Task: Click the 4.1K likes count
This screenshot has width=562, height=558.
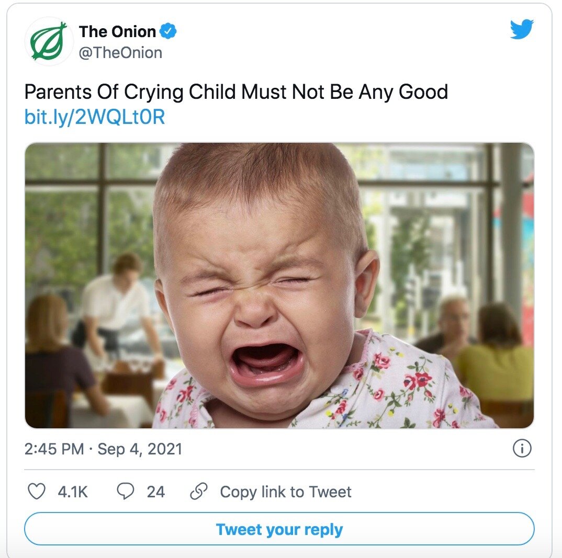Action: click(x=73, y=492)
